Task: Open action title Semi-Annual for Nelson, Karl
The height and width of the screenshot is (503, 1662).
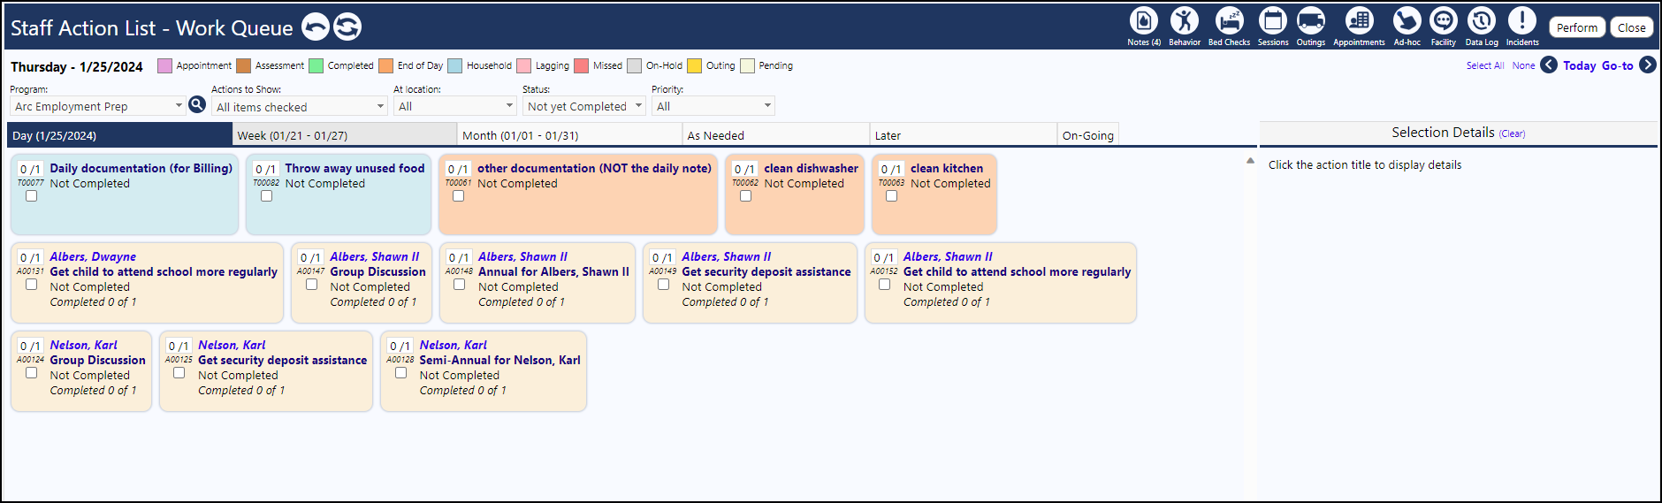Action: click(x=499, y=360)
